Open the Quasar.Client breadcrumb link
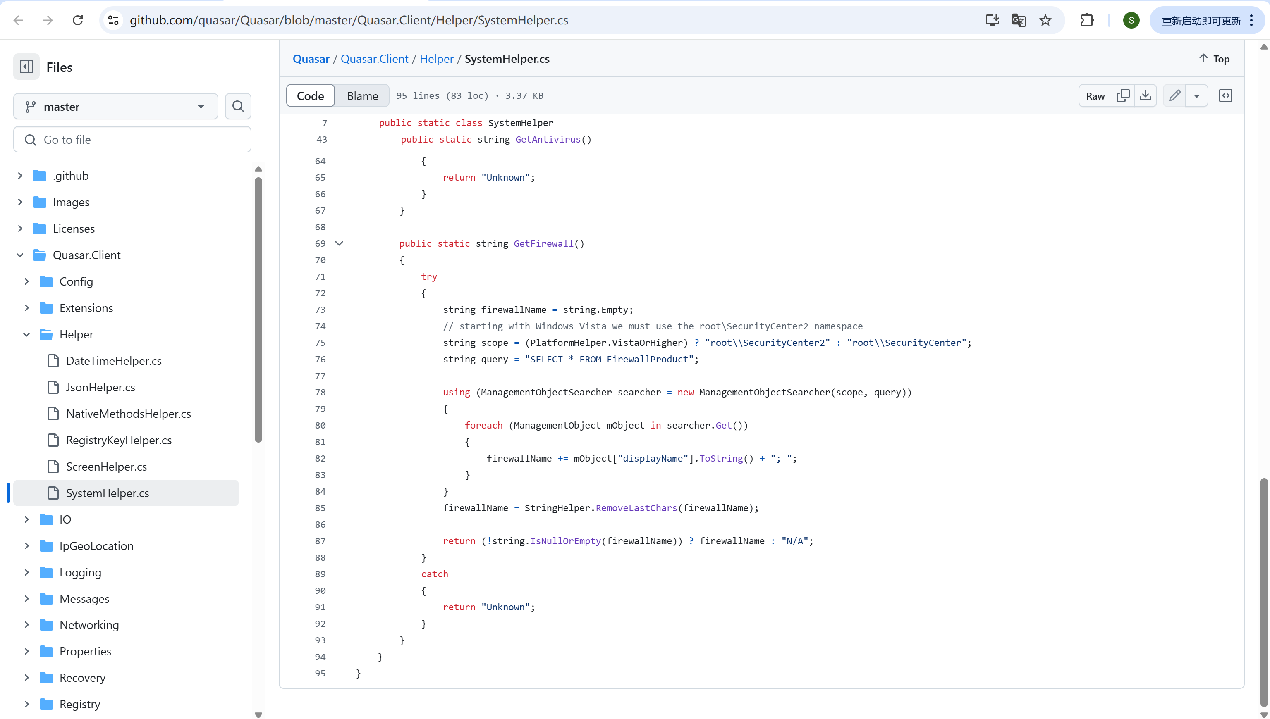The width and height of the screenshot is (1270, 719). [375, 59]
